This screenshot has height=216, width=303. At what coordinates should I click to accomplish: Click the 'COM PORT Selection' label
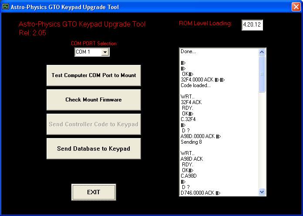pyautogui.click(x=94, y=44)
